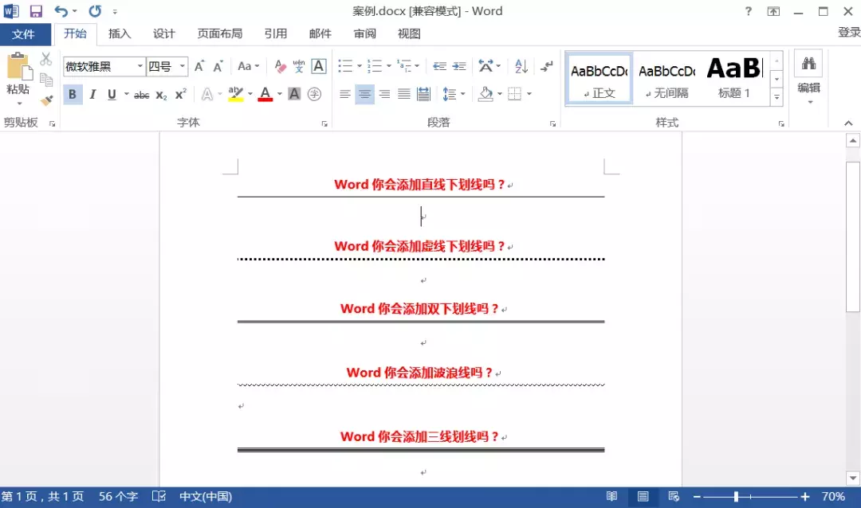861x508 pixels.
Task: Select the Subscript icon
Action: coord(159,94)
